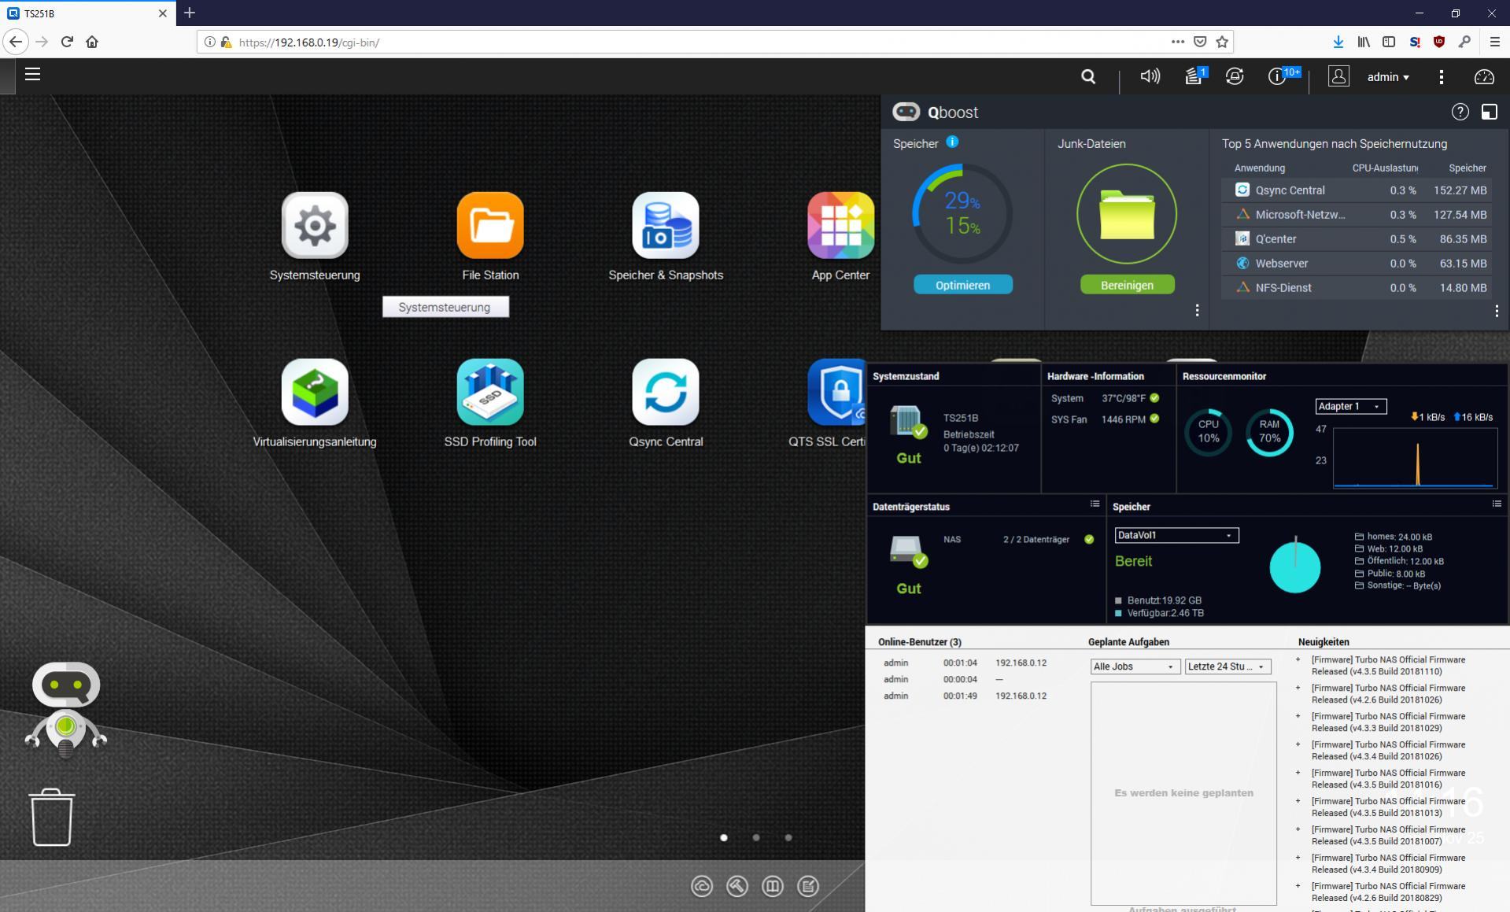Screen dimensions: 1510x912
Task: Open the third bottom bar icon
Action: pyautogui.click(x=773, y=886)
